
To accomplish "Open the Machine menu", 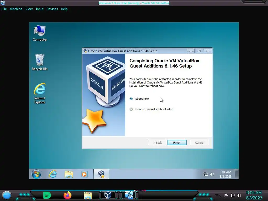I will tap(16, 9).
